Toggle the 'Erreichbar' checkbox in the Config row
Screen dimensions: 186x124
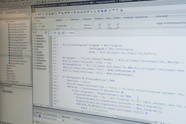(x=100, y=25)
